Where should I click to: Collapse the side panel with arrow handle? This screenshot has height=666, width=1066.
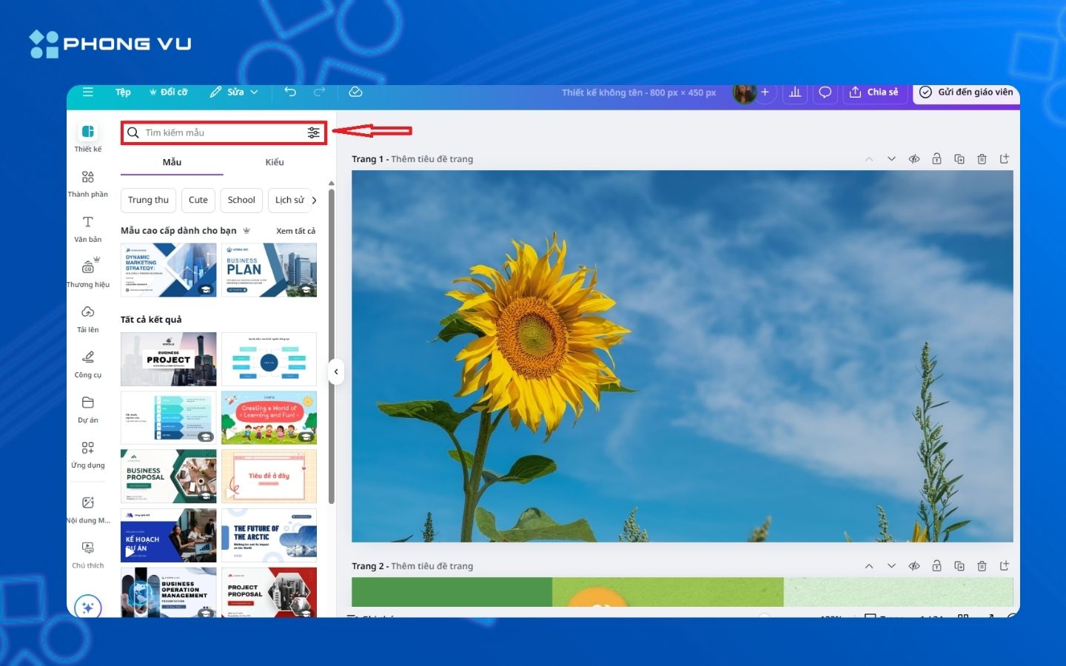click(x=336, y=371)
